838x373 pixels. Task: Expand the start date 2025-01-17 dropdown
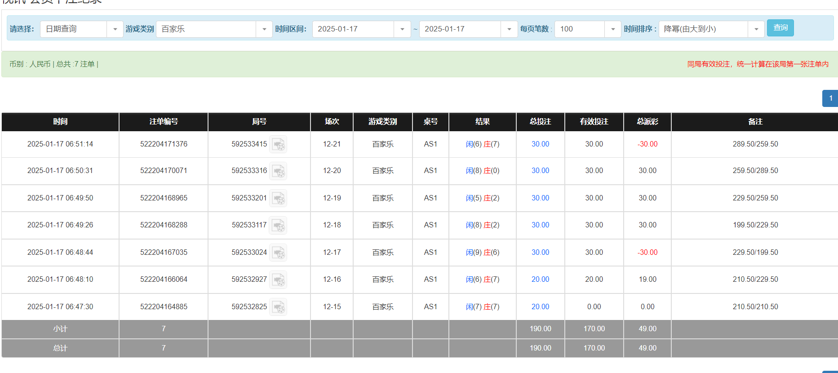pyautogui.click(x=402, y=29)
